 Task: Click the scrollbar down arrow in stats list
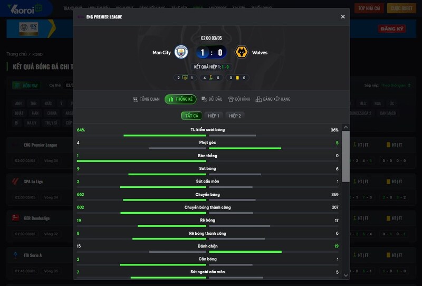coord(346,275)
